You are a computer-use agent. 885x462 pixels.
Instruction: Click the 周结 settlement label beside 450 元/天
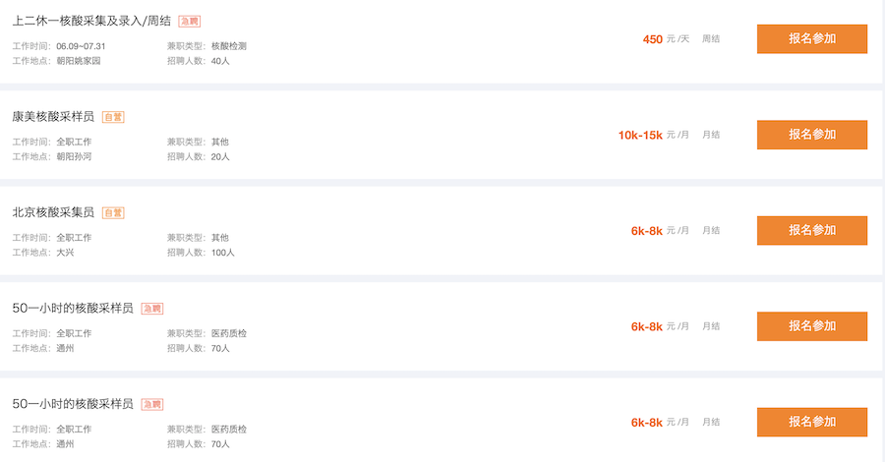click(x=711, y=39)
